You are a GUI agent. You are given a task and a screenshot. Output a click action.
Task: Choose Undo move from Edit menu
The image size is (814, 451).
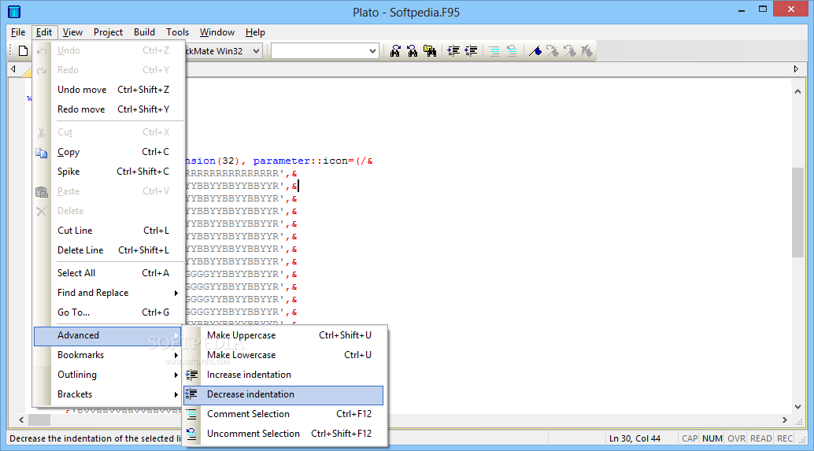(109, 90)
